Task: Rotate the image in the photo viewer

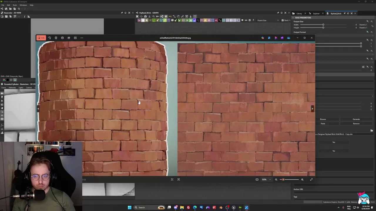Action: 49,38
